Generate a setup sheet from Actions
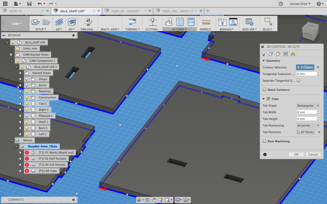This screenshot has width=327, height=204. (x=191, y=22)
